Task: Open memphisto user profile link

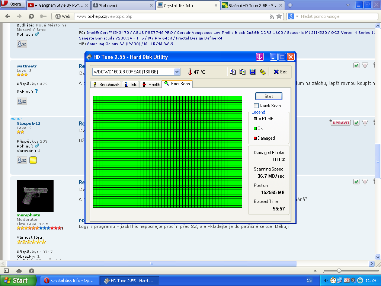Action: click(28, 215)
